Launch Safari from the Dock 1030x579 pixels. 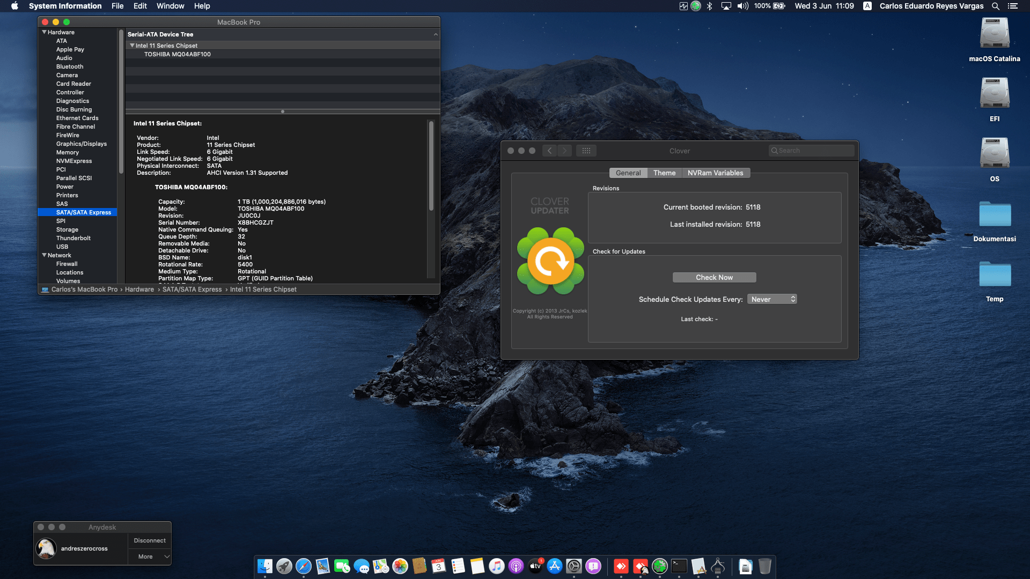303,567
